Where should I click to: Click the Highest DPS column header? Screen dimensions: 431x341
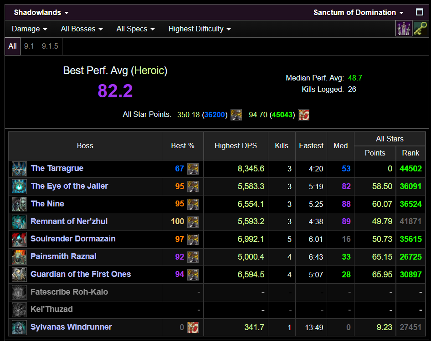click(236, 145)
